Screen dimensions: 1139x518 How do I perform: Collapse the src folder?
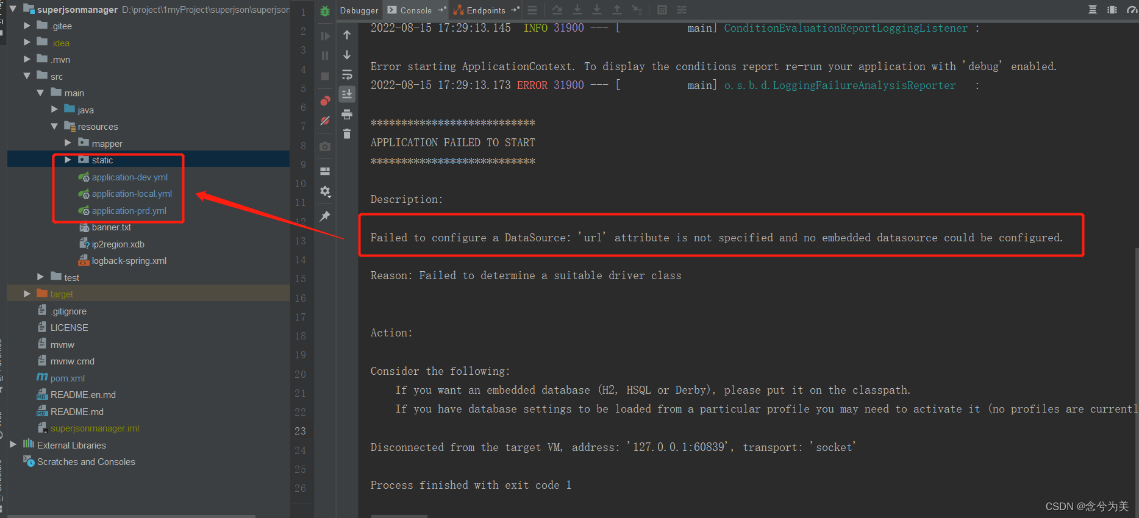(27, 76)
